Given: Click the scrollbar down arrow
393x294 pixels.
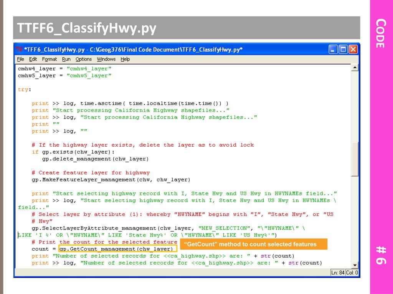Looking at the screenshot, I should [x=355, y=265].
